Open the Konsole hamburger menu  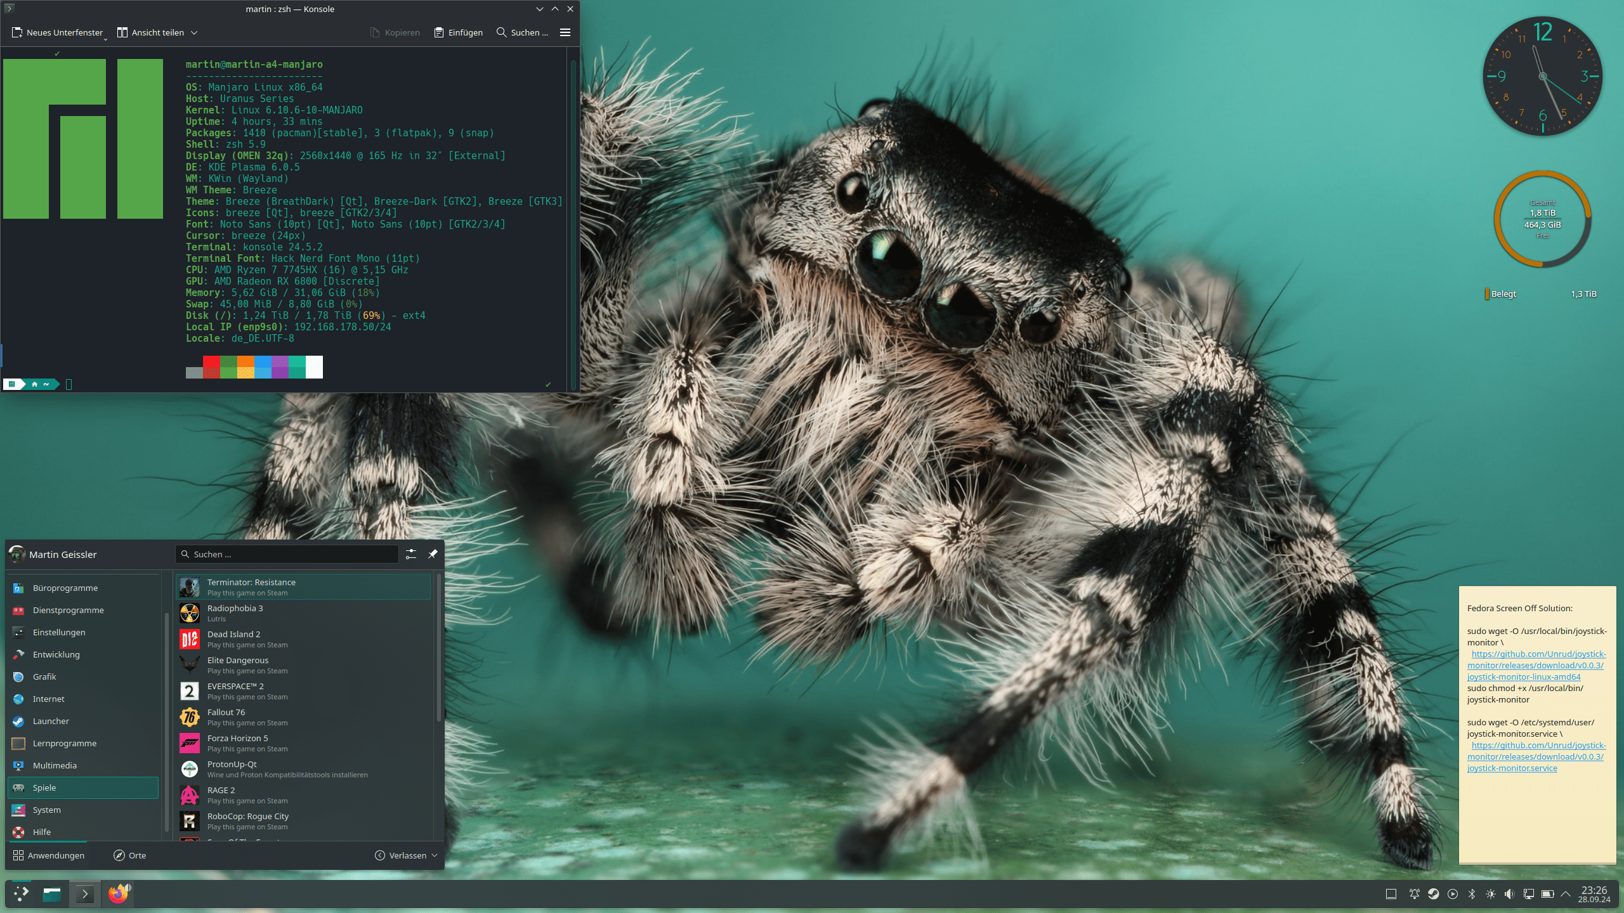click(565, 32)
